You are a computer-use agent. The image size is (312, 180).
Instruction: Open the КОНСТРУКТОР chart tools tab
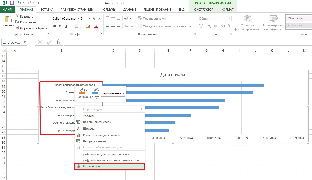203,9
